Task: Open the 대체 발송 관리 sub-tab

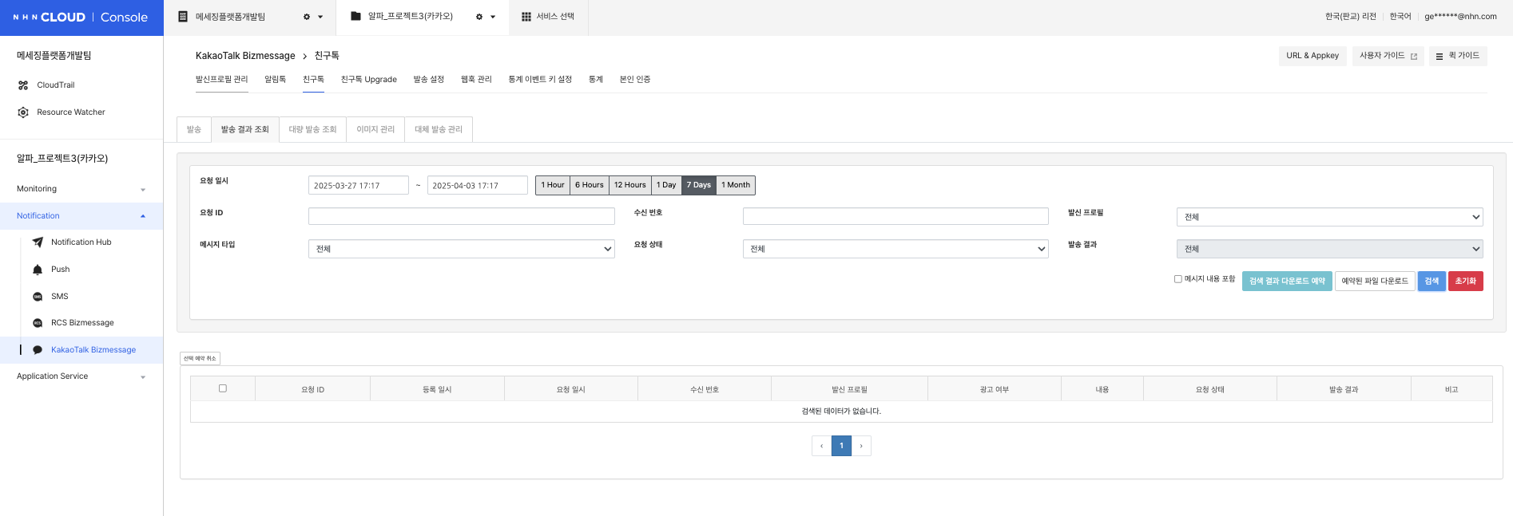Action: 439,129
